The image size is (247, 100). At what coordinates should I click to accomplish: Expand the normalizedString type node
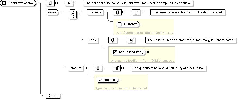pyautogui.click(x=148, y=52)
